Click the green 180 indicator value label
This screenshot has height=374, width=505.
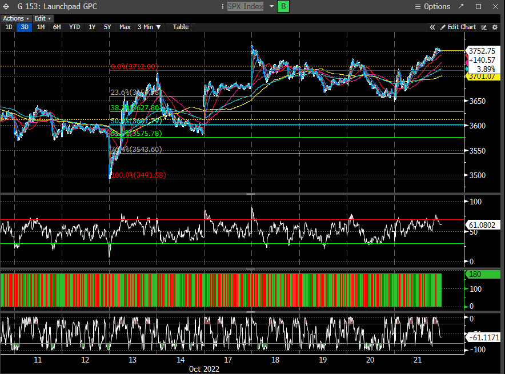click(482, 274)
